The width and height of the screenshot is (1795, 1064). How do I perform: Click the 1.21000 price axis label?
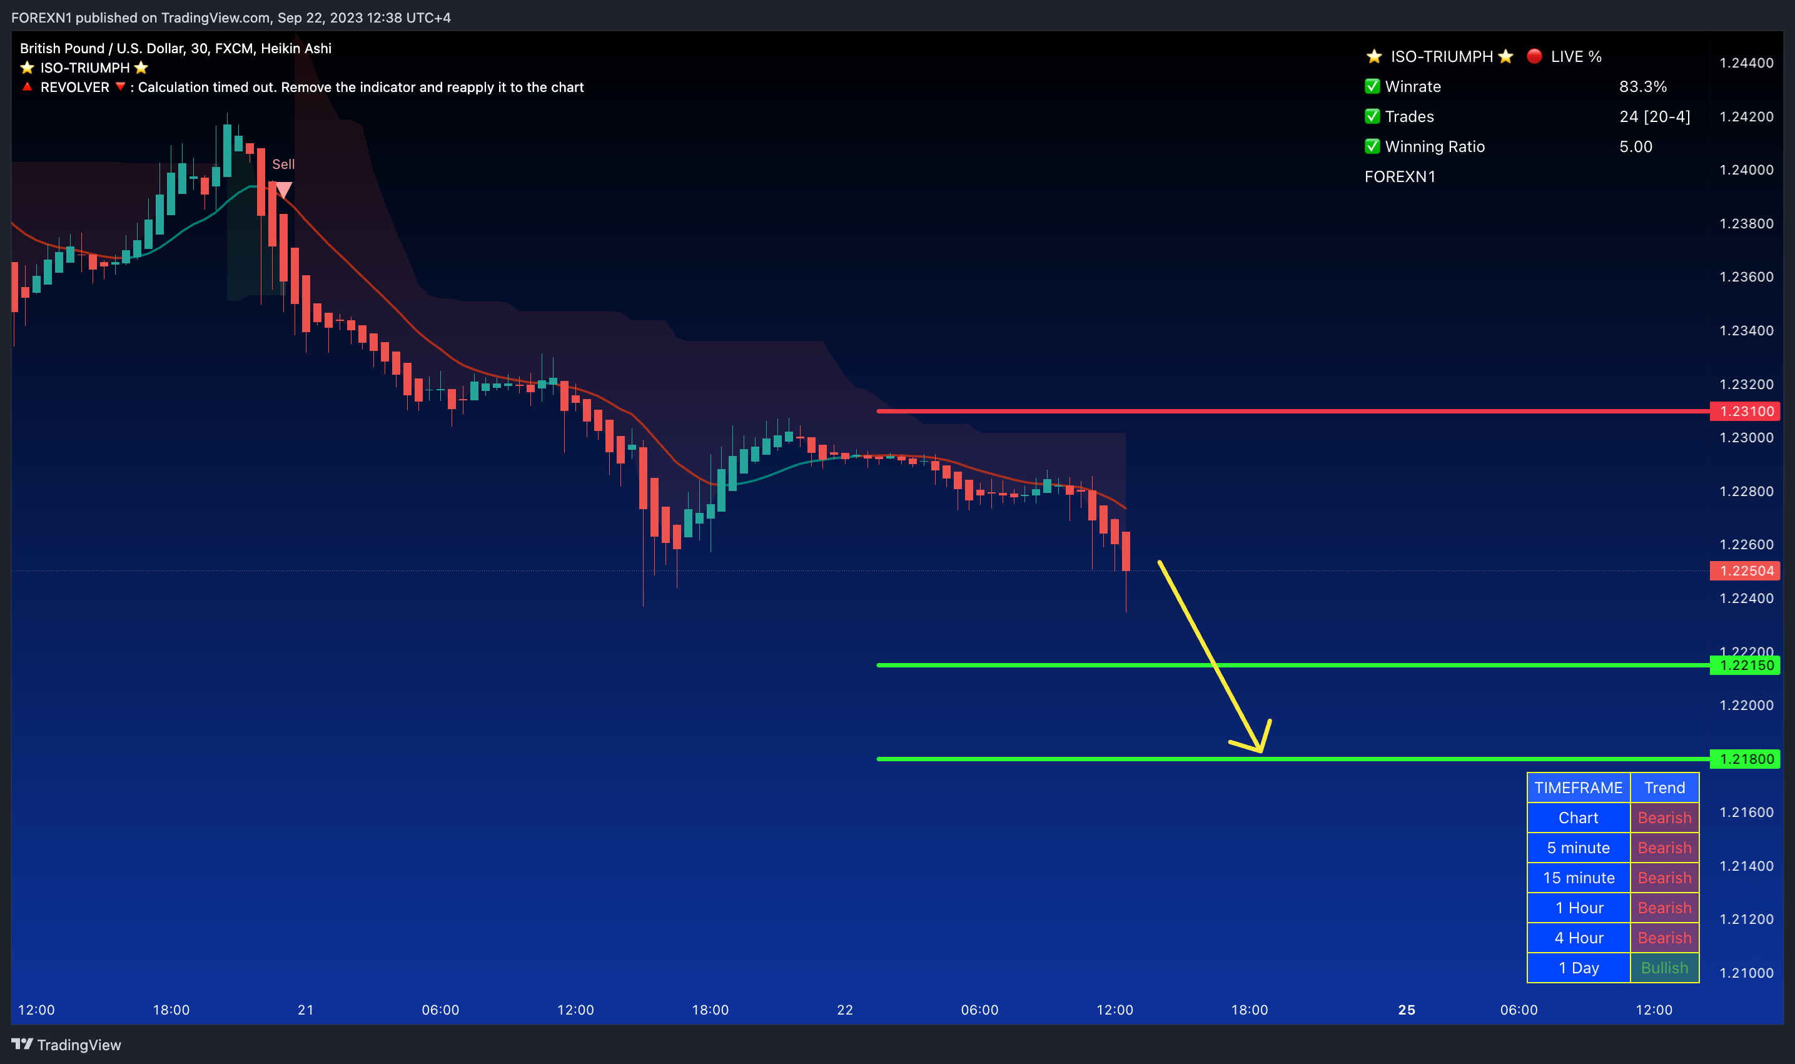pos(1746,973)
